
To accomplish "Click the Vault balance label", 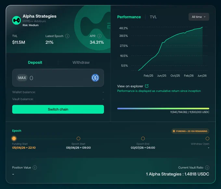I will click(23, 99).
